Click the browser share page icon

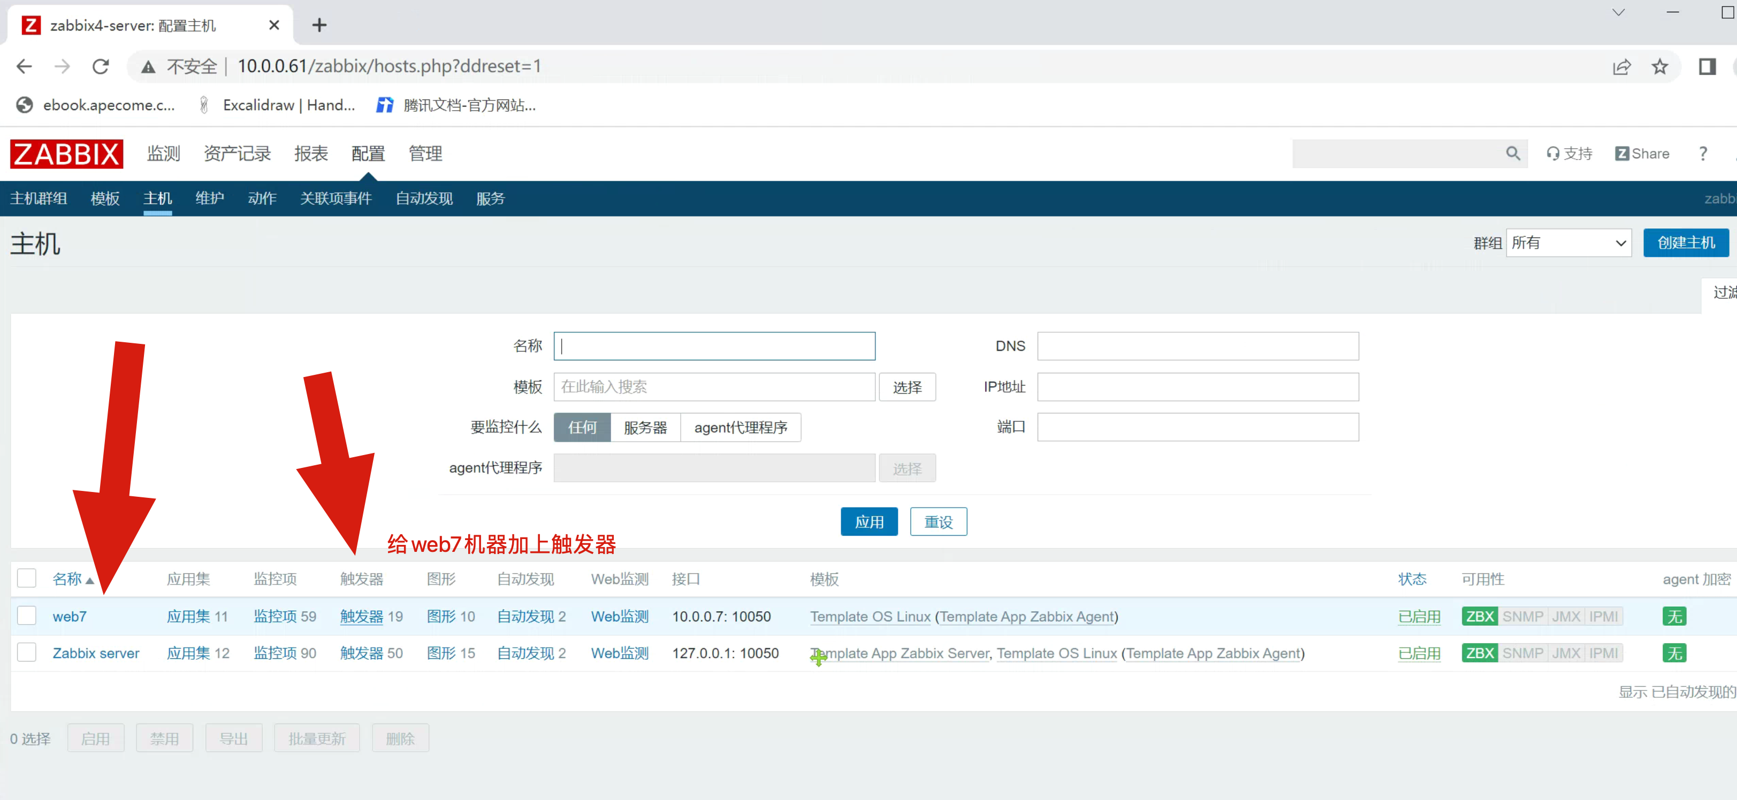tap(1621, 66)
